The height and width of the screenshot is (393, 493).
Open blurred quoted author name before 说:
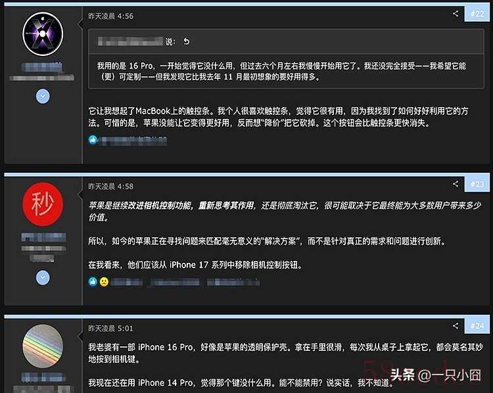point(130,41)
